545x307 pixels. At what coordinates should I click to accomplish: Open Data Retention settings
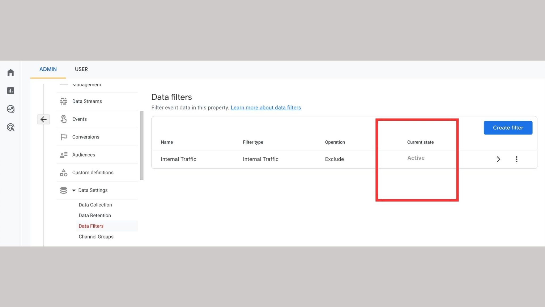click(95, 215)
